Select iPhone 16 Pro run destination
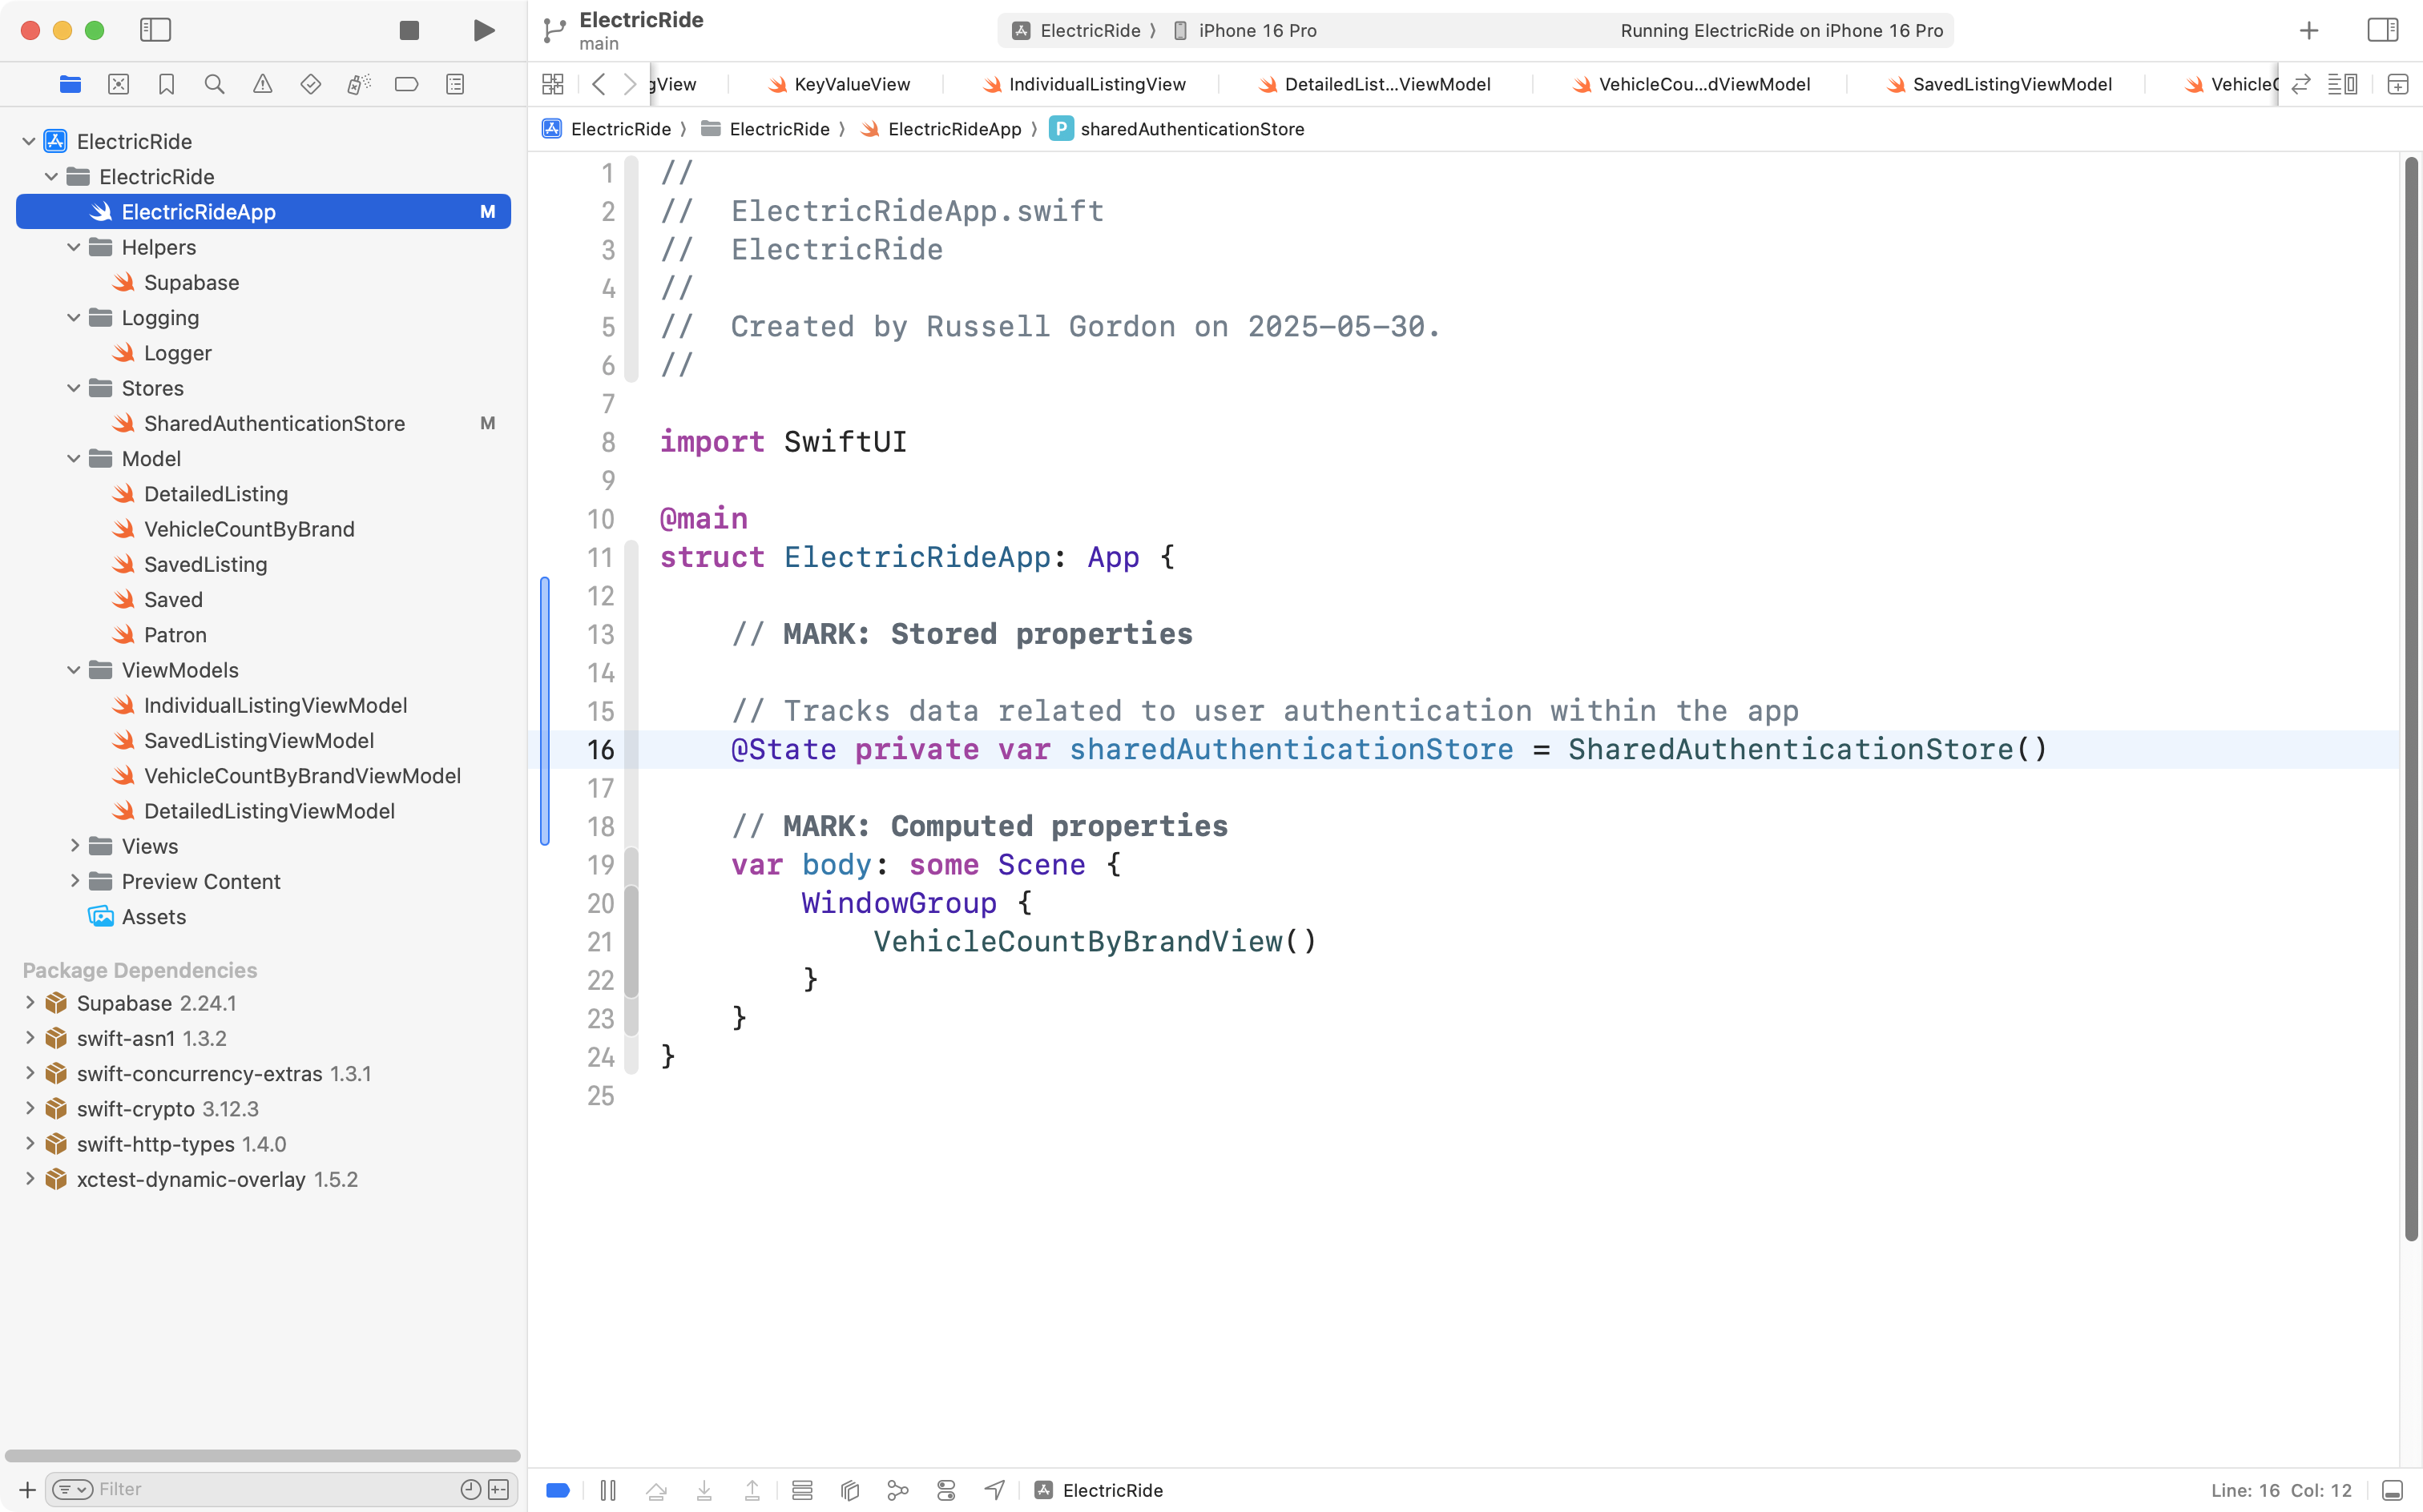The image size is (2423, 1512). [x=1256, y=30]
